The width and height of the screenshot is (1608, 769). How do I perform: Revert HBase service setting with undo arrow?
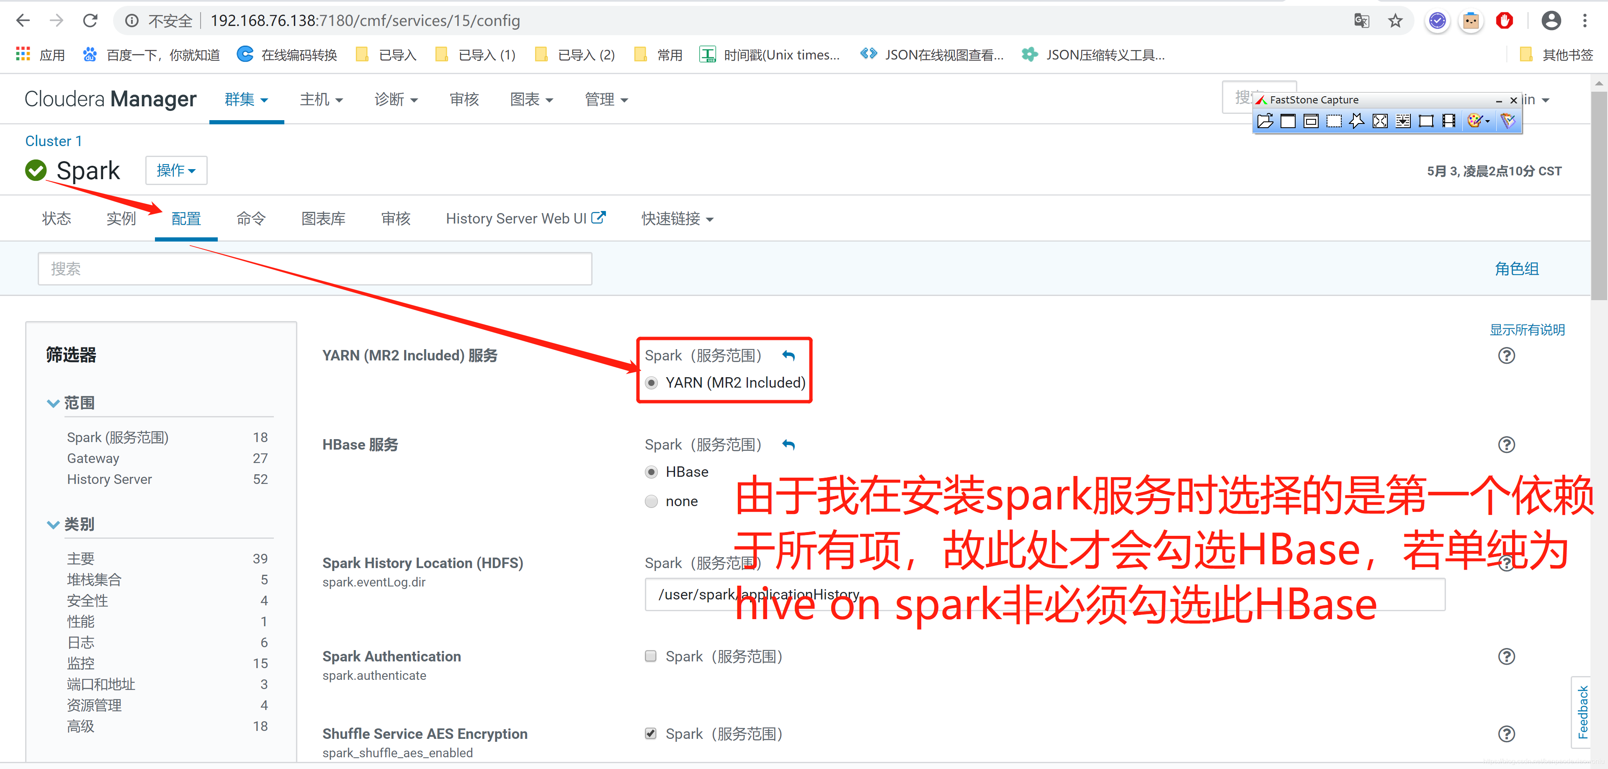pos(789,445)
